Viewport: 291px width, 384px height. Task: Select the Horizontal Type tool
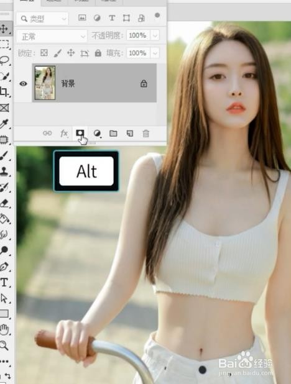(x=4, y=282)
